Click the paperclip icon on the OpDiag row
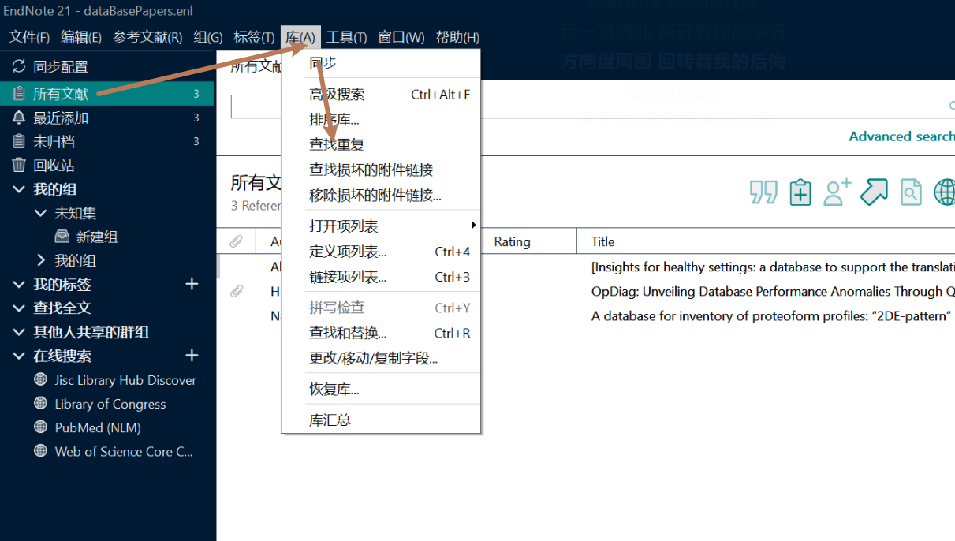The width and height of the screenshot is (955, 541). [236, 292]
